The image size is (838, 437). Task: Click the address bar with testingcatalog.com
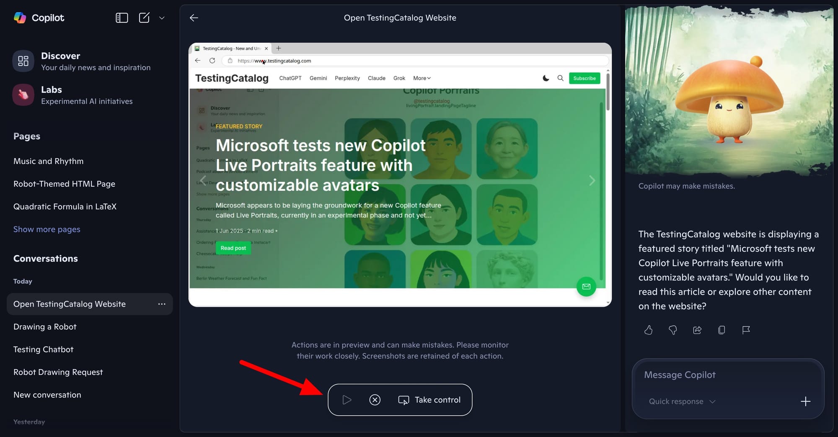pos(415,61)
